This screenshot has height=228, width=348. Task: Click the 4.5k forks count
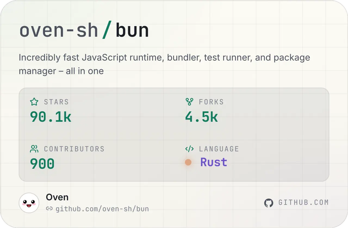[201, 117]
